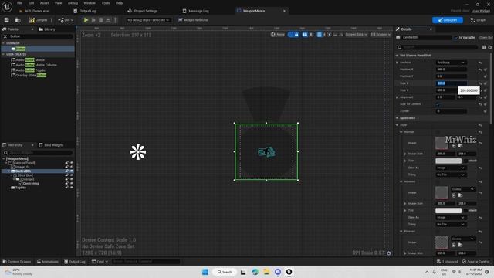Image resolution: width=494 pixels, height=278 pixels.
Task: Toggle lock icon for Size Box row
Action: tap(67, 175)
